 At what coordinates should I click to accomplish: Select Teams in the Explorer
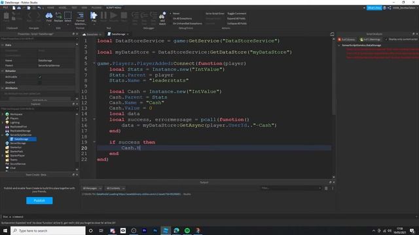tap(13, 159)
